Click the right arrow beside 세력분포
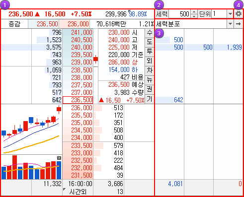 click(239, 24)
